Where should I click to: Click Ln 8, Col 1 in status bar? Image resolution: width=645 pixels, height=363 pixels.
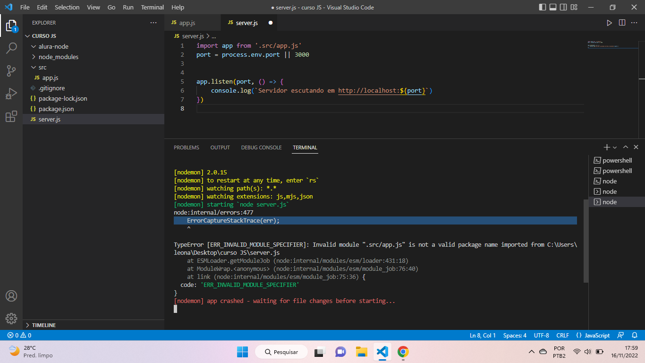[483, 335]
